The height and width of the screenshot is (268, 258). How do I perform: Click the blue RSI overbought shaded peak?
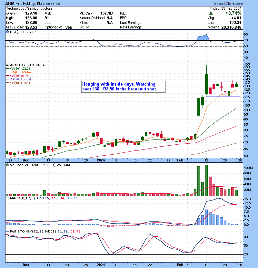click(x=203, y=37)
